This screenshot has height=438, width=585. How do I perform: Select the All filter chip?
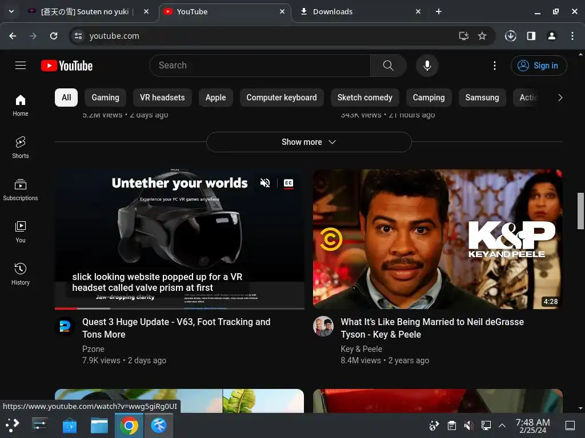(x=66, y=98)
